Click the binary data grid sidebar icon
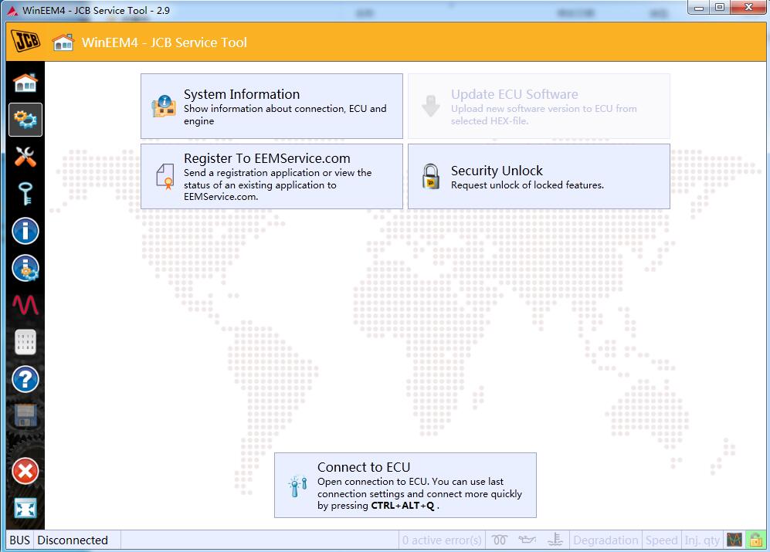 click(25, 342)
